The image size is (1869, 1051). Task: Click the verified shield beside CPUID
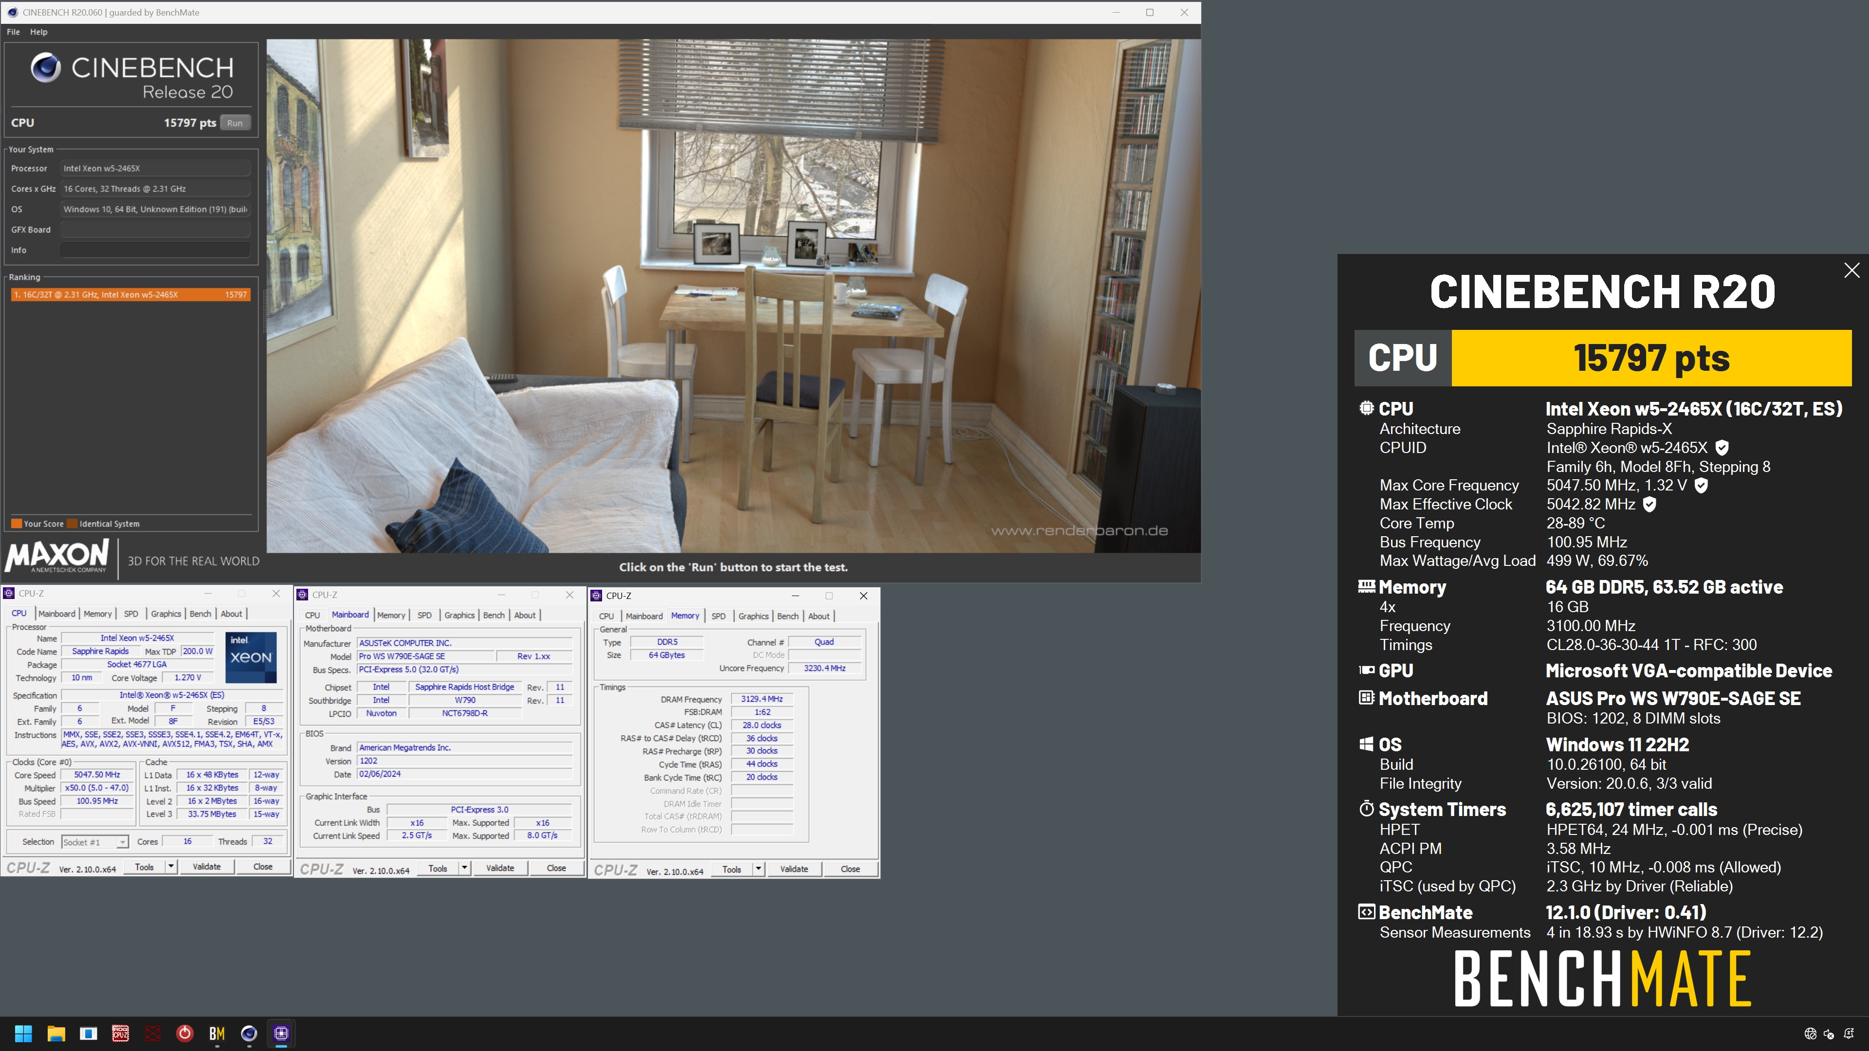1722,448
